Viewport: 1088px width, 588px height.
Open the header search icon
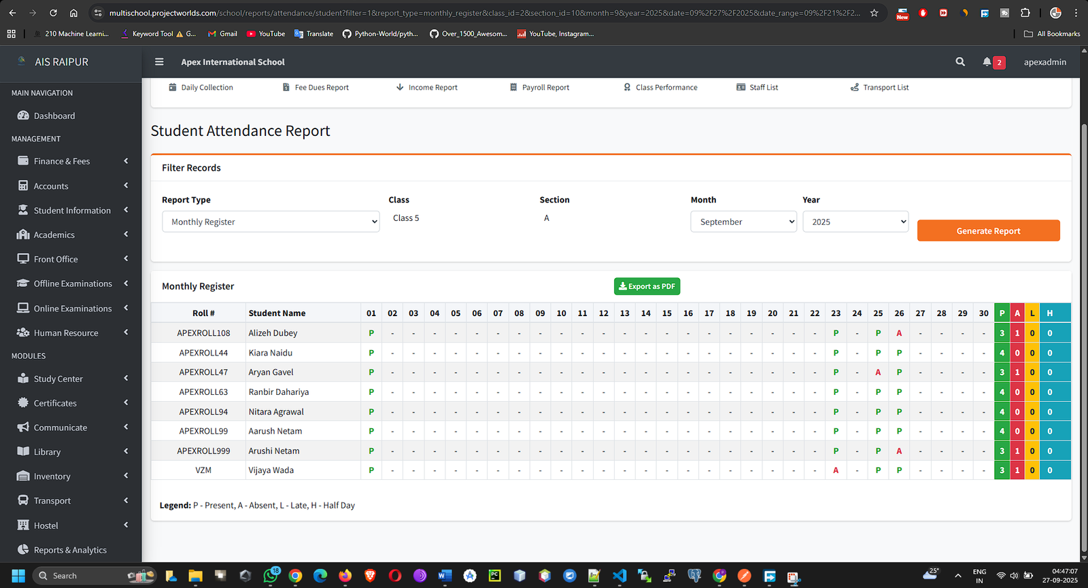point(960,62)
